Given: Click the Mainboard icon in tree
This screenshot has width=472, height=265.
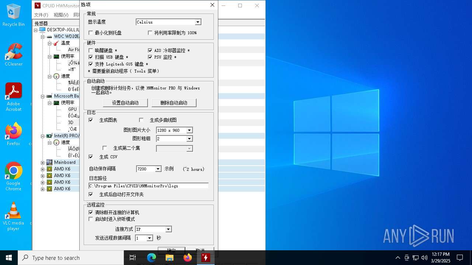Looking at the screenshot, I should [49, 162].
